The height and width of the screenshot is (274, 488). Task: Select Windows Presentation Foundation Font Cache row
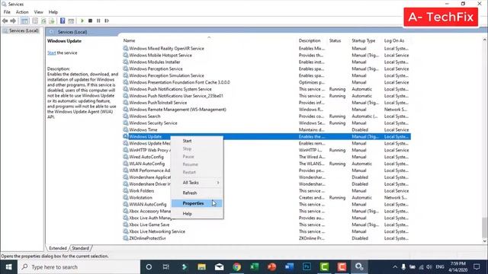(x=266, y=82)
